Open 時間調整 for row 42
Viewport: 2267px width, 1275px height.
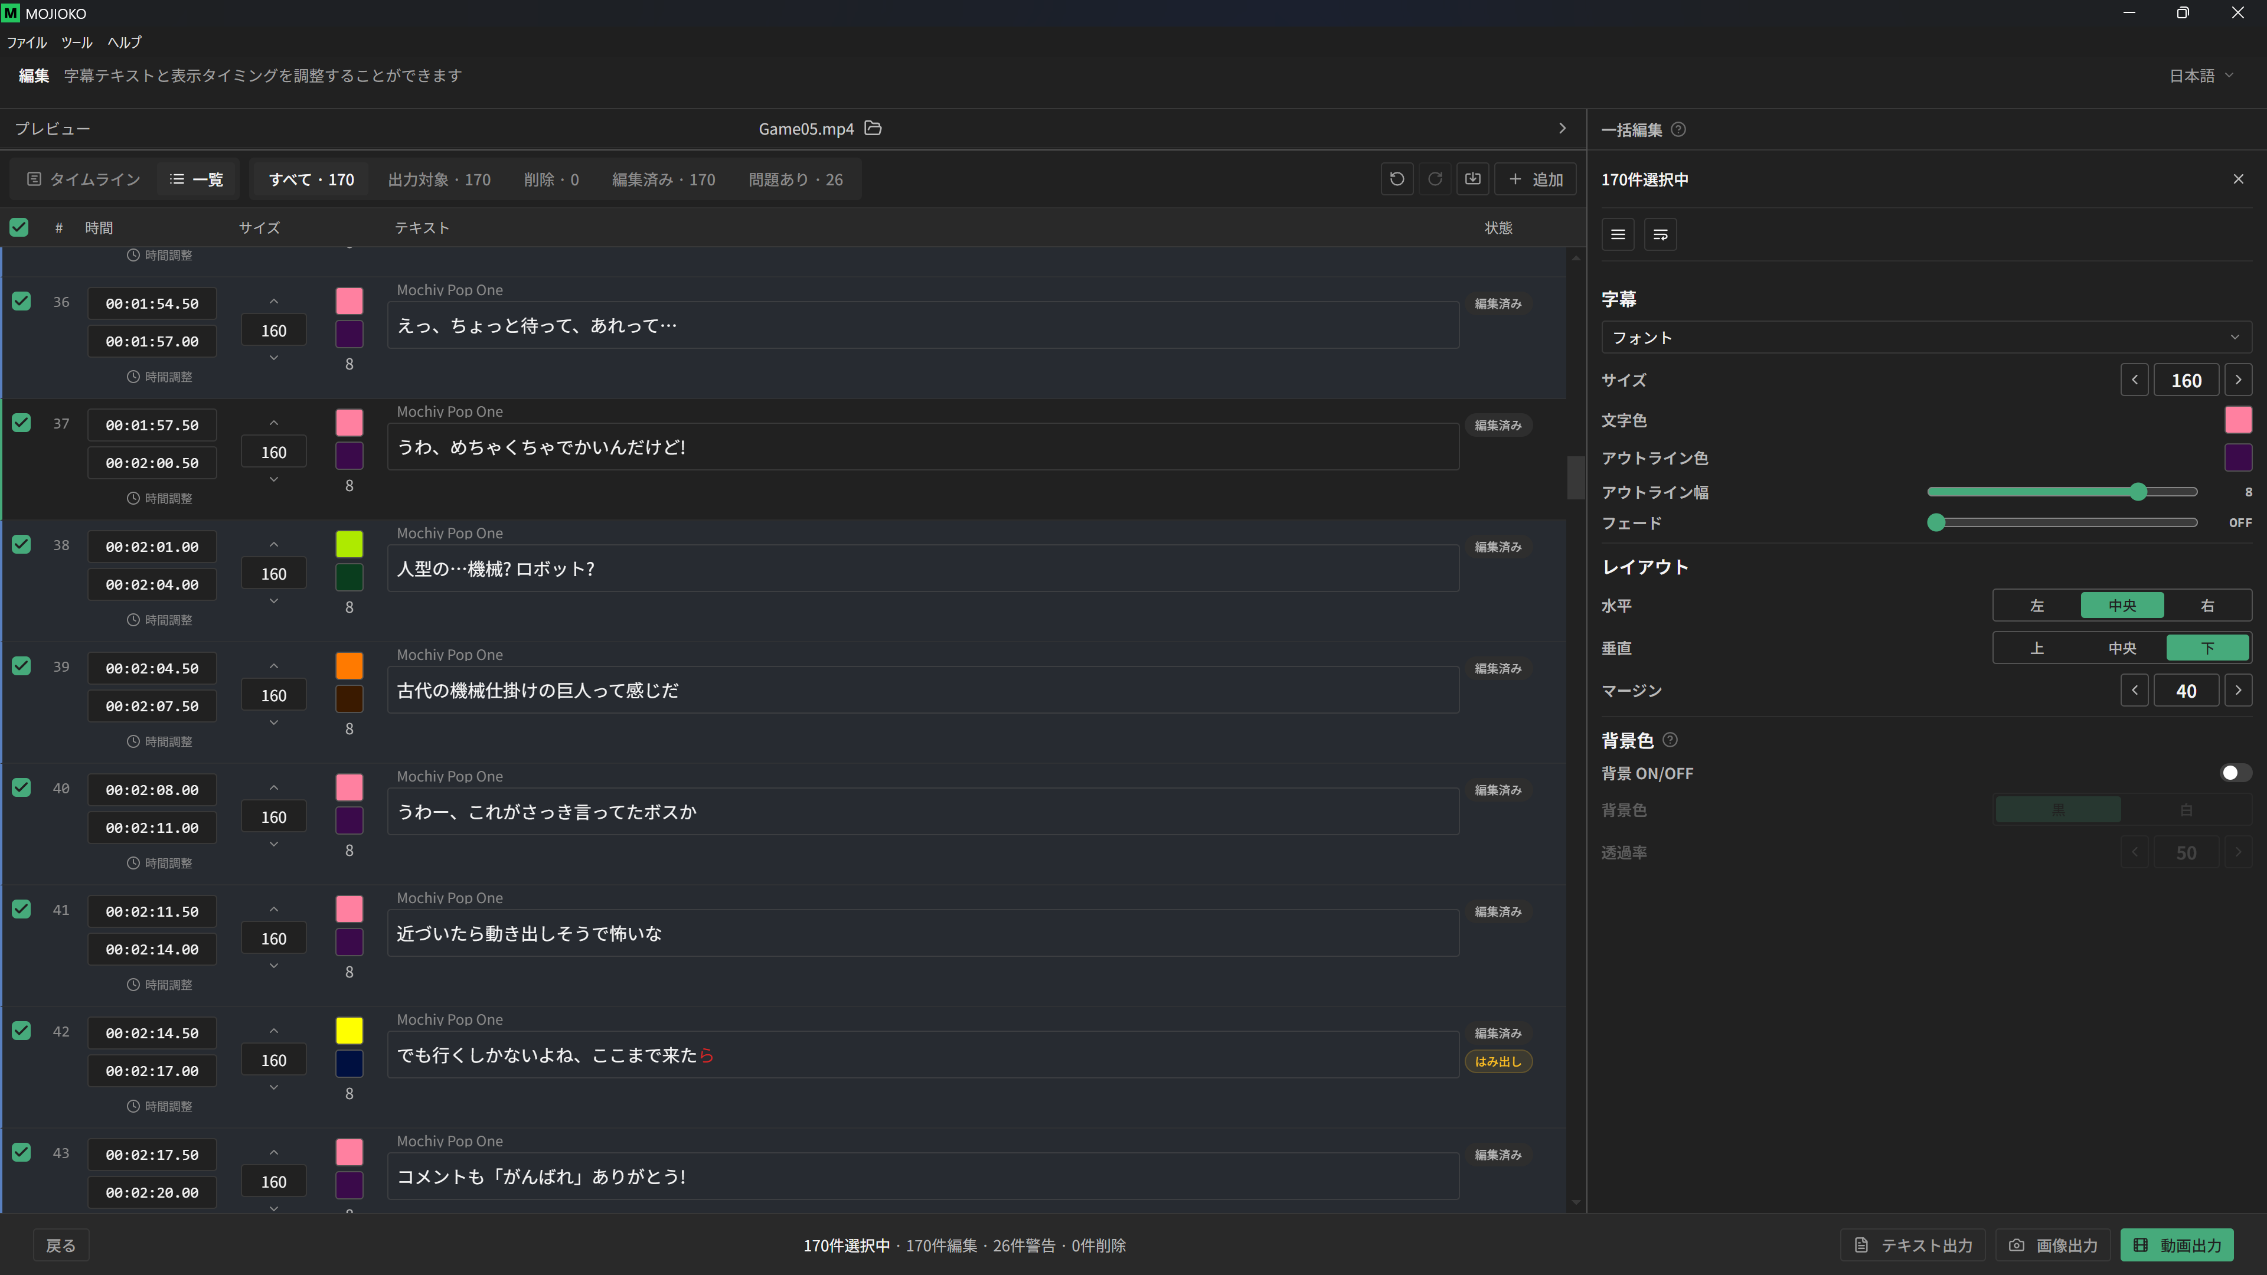pos(159,1106)
